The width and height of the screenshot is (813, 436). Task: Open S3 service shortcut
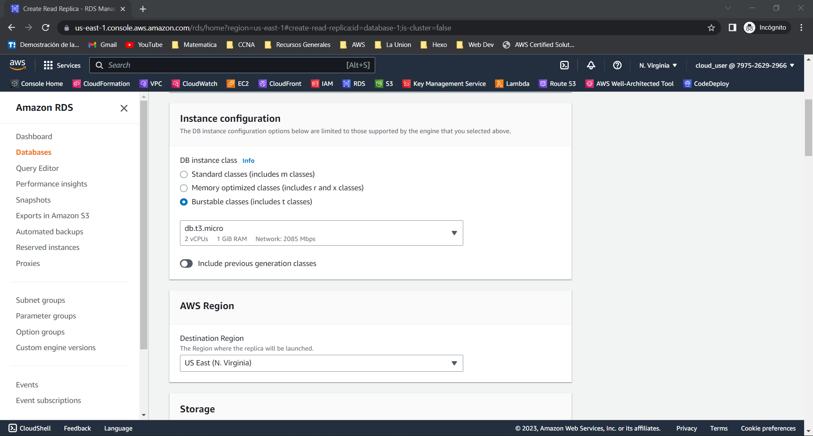pyautogui.click(x=384, y=84)
